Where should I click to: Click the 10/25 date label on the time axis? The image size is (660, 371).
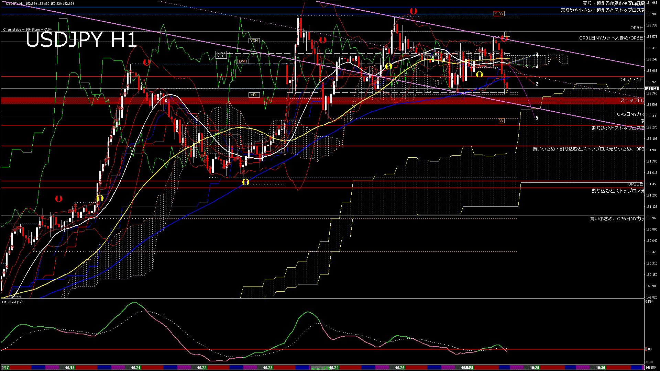point(399,368)
